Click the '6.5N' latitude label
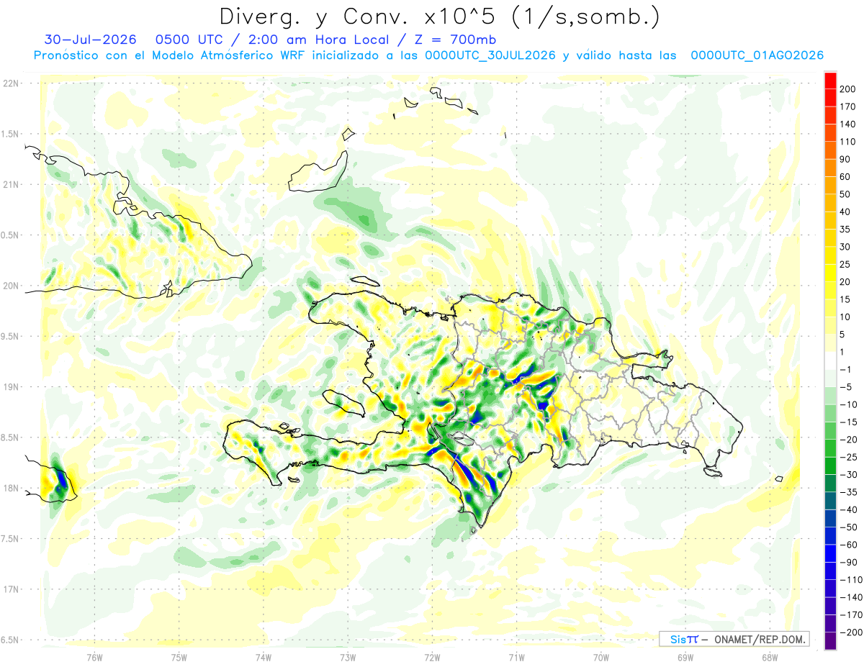Screen dimensions: 864x667 coord(10,640)
